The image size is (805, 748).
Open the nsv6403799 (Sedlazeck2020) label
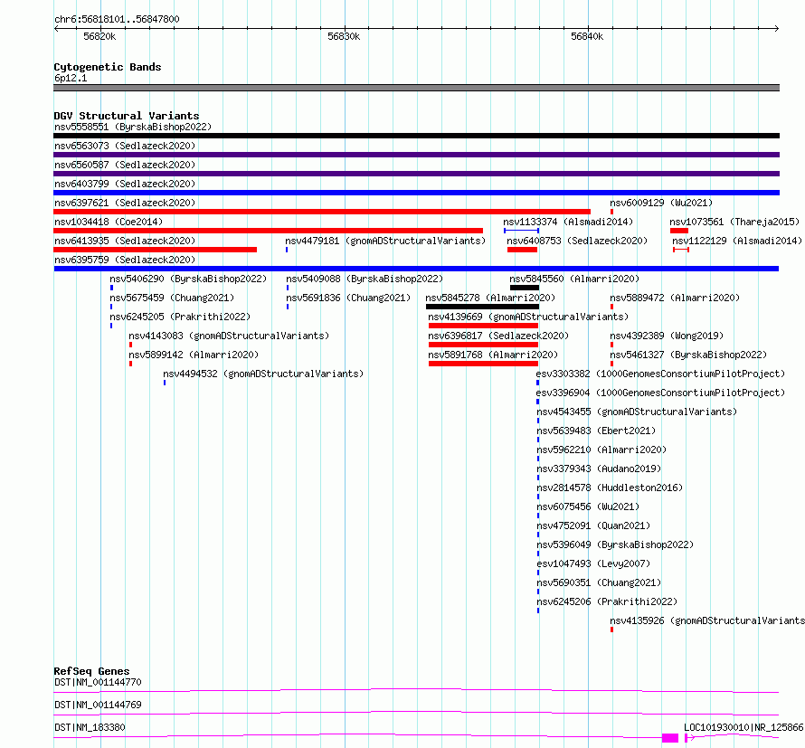tap(125, 184)
